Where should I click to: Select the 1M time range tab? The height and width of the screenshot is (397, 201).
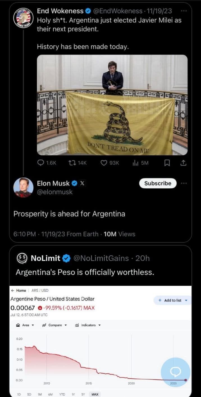[40, 394]
